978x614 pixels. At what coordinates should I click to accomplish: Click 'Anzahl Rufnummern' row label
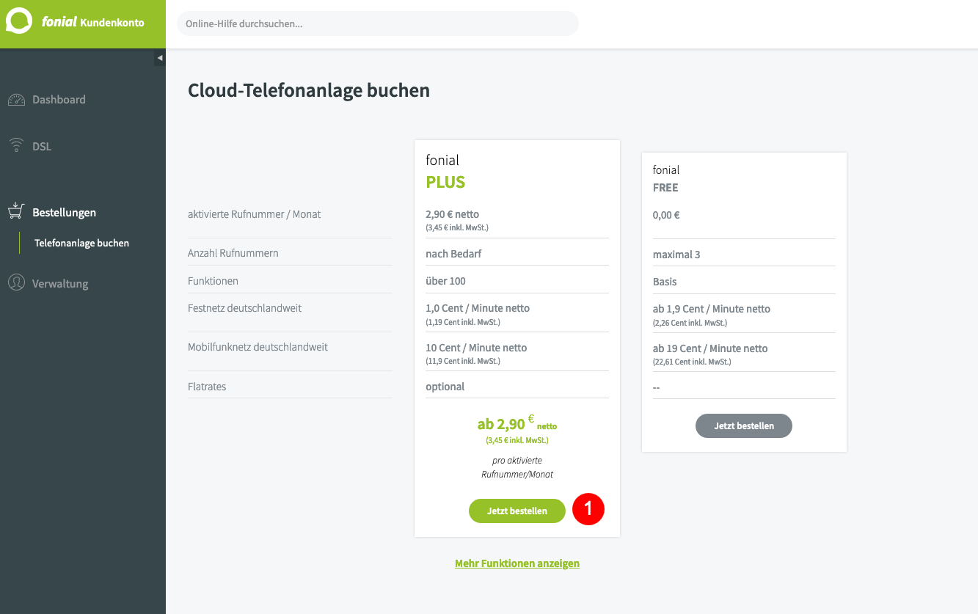[233, 253]
